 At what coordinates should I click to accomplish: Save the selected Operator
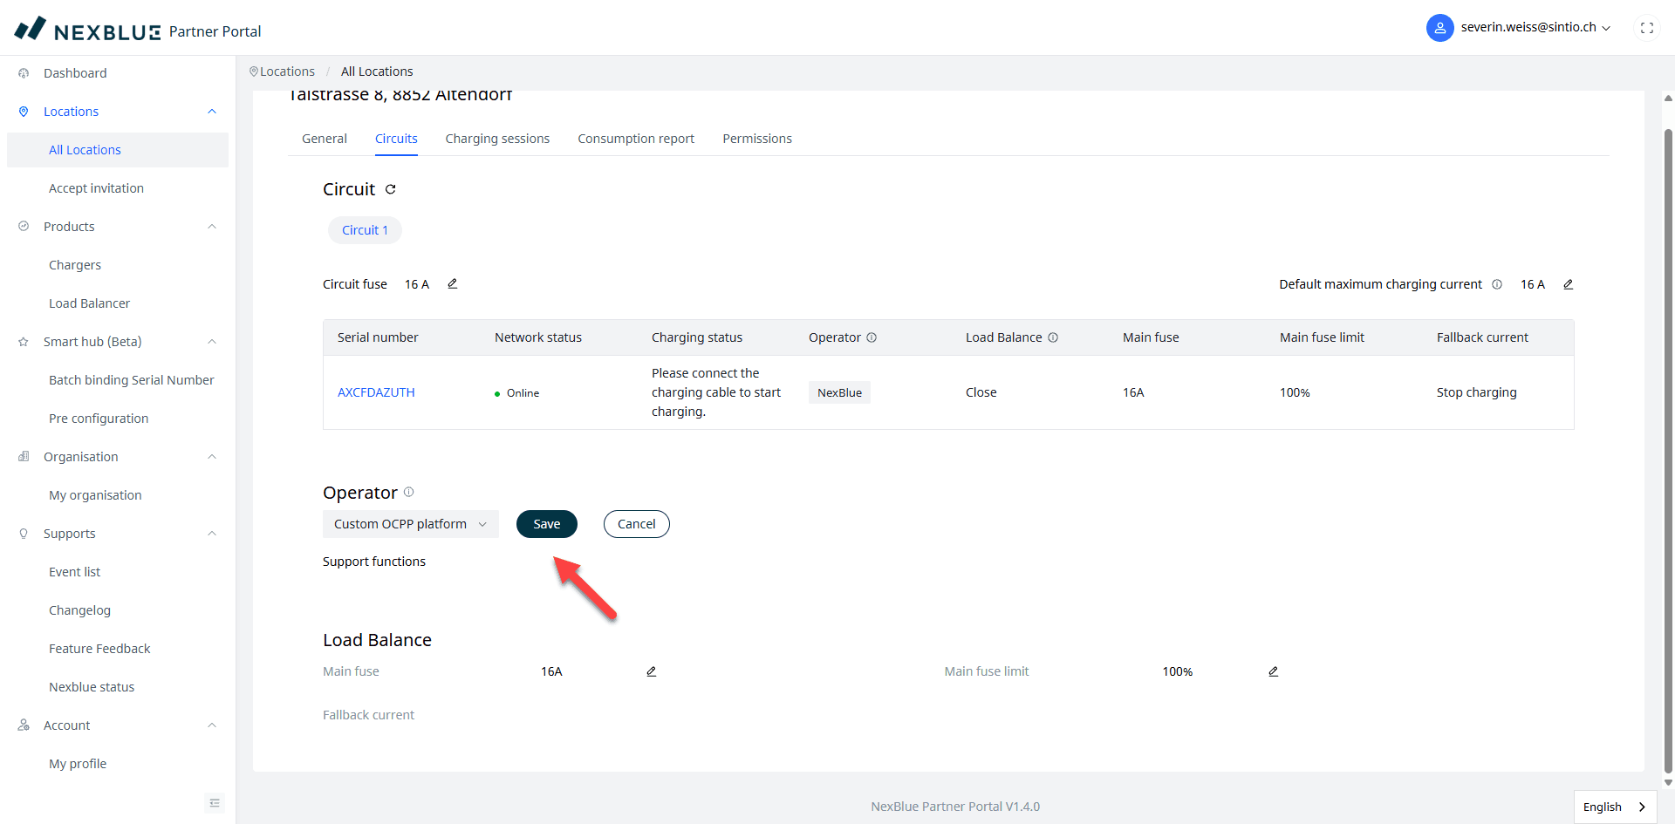pyautogui.click(x=546, y=523)
